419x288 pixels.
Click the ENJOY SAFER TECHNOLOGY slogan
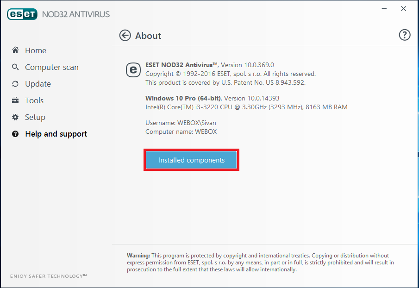tap(48, 276)
